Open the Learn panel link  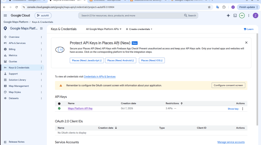(x=248, y=29)
